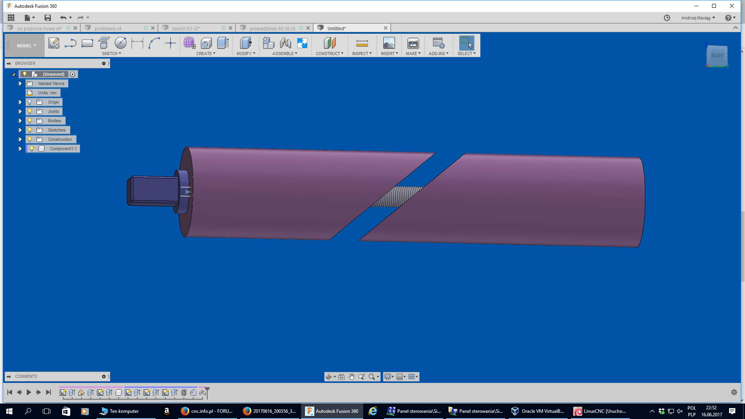Switch to the podstawa v4 tab
745x419 pixels.
(x=108, y=28)
